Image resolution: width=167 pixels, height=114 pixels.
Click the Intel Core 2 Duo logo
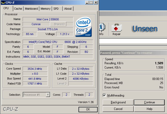tap(83, 27)
